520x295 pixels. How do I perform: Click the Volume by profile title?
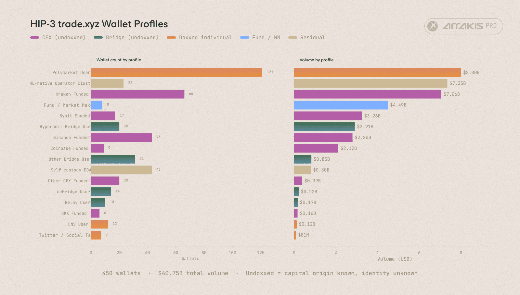(317, 60)
